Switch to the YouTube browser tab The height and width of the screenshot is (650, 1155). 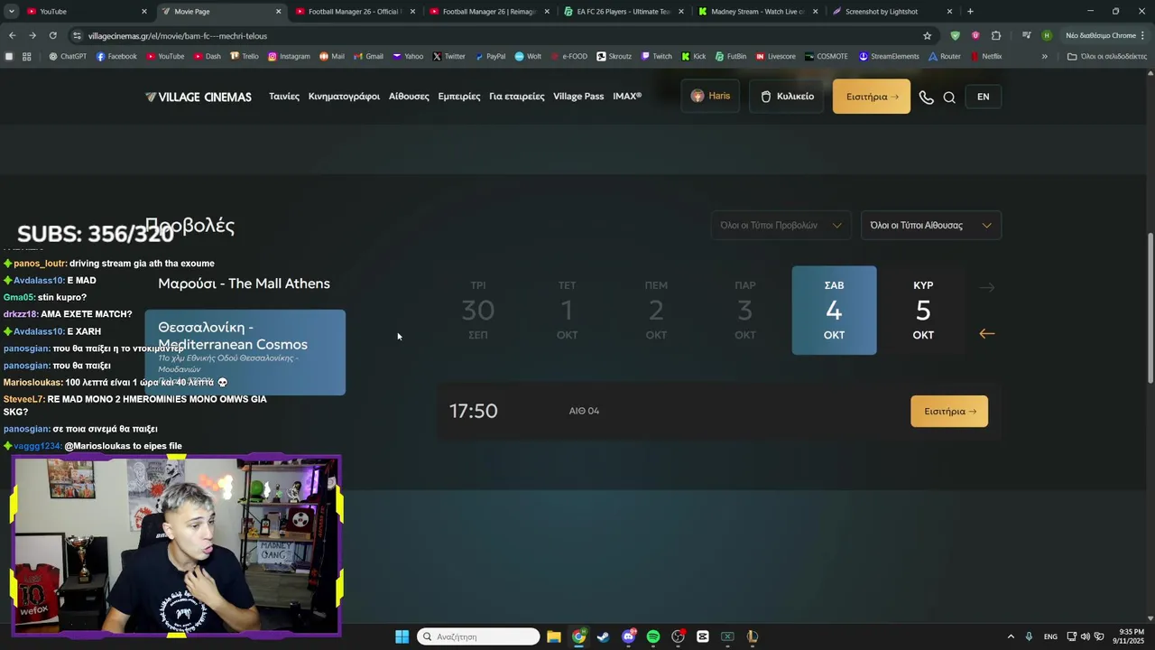[86, 11]
